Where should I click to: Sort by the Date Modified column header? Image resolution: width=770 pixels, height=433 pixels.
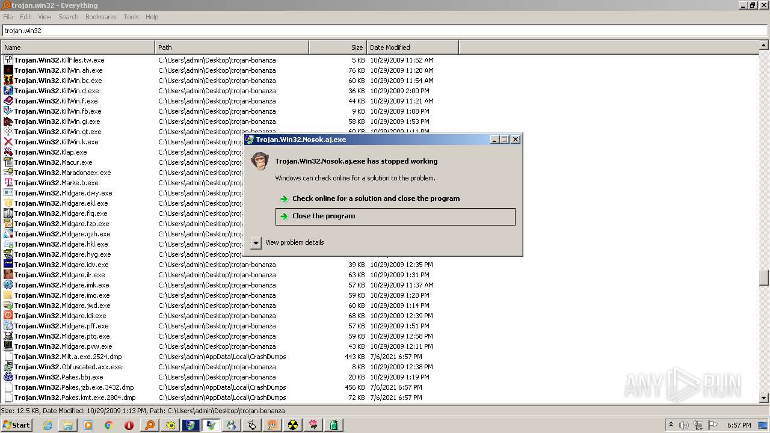coord(412,48)
